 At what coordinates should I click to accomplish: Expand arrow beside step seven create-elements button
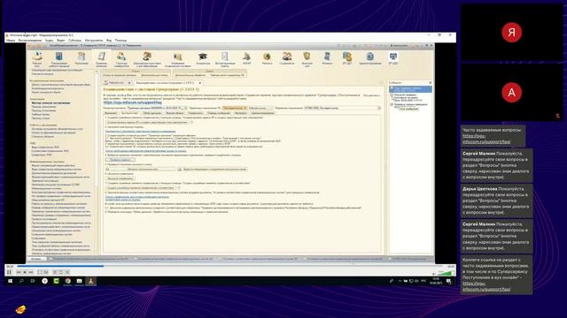178,188
